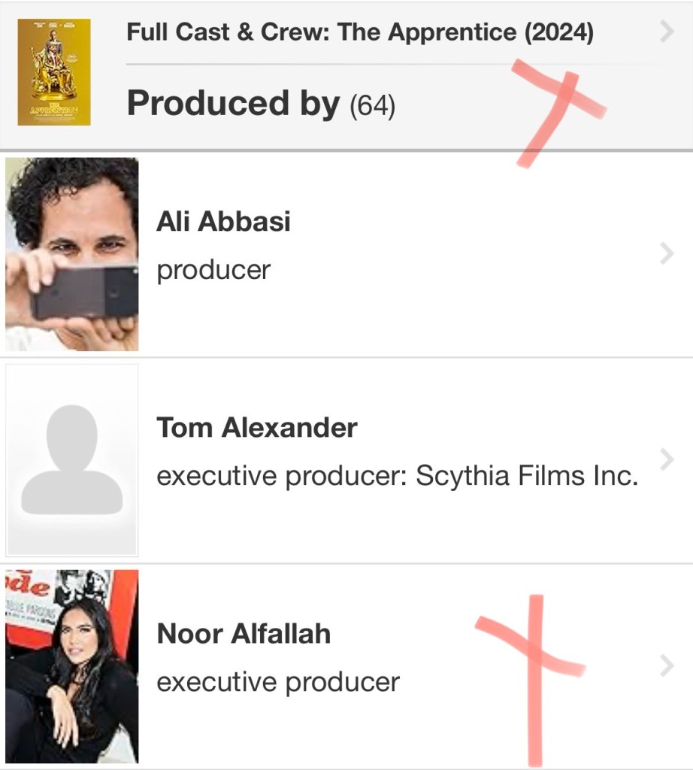This screenshot has width=693, height=770.
Task: Open Tom Alexander's name link
Action: click(256, 428)
